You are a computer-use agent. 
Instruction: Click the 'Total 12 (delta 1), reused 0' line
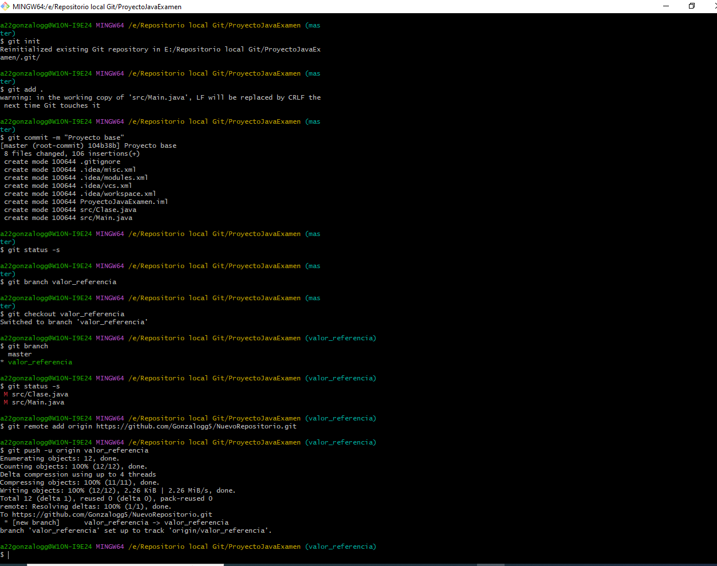pos(107,498)
